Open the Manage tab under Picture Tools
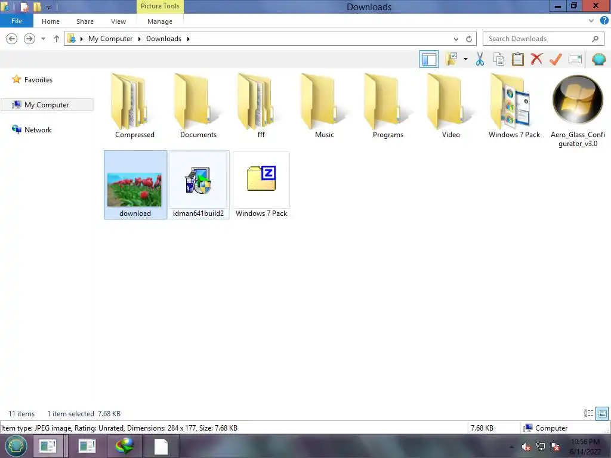The height and width of the screenshot is (458, 611). pos(160,21)
